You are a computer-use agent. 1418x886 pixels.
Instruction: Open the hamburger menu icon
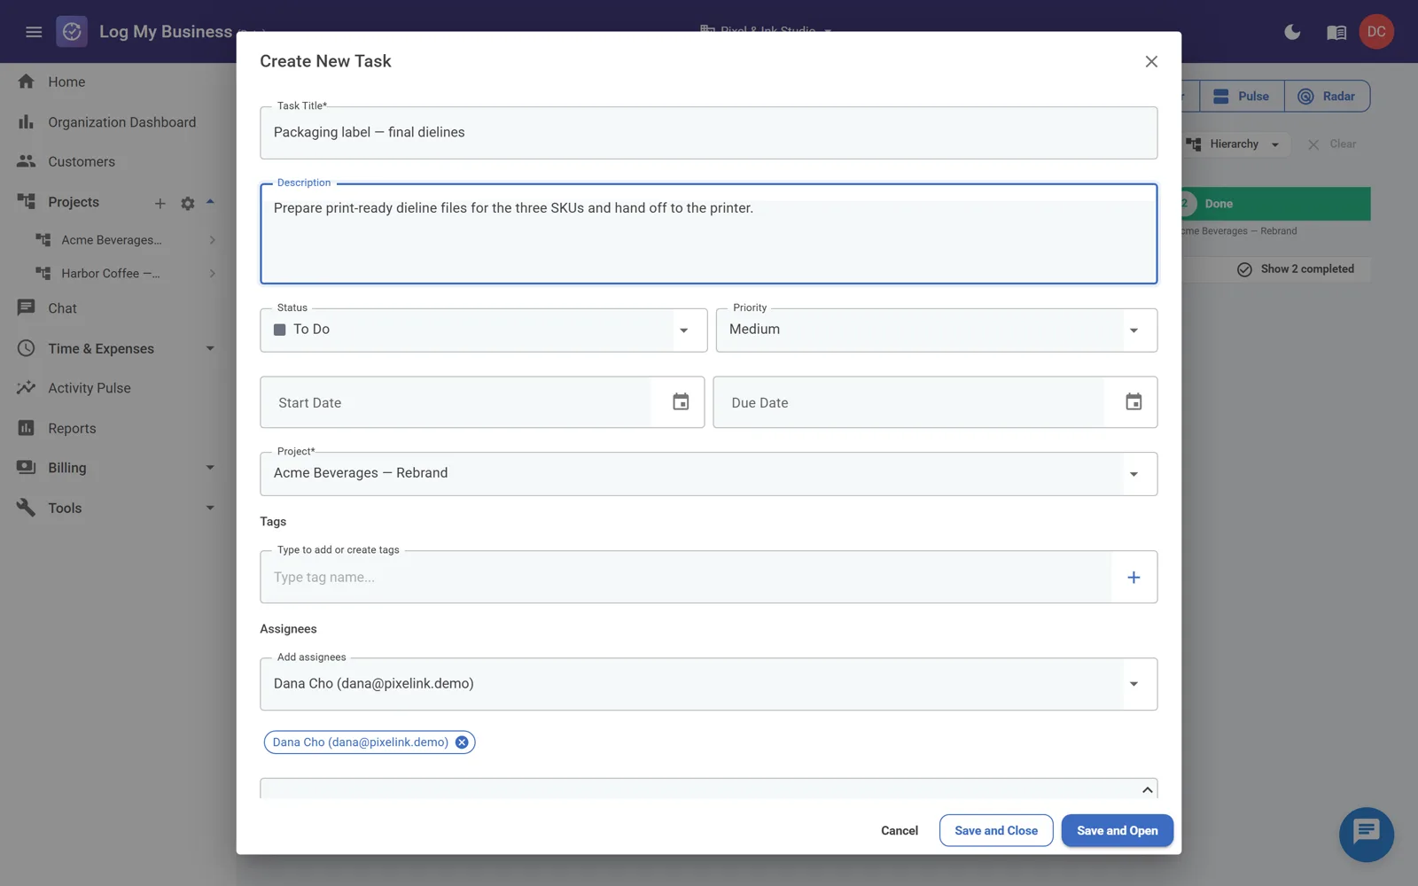coord(34,32)
